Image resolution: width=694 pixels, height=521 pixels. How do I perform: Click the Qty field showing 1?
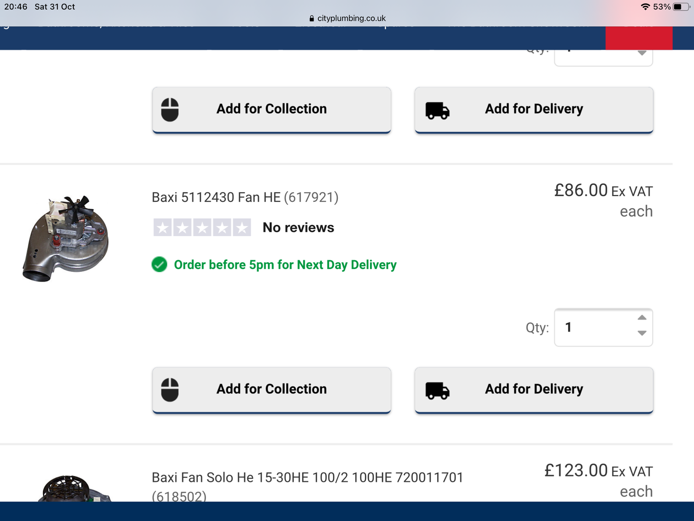click(594, 327)
